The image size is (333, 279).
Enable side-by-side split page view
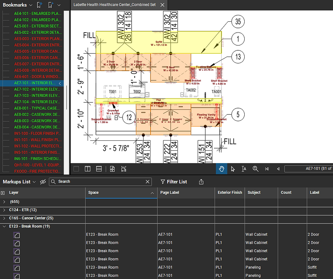pos(87,169)
